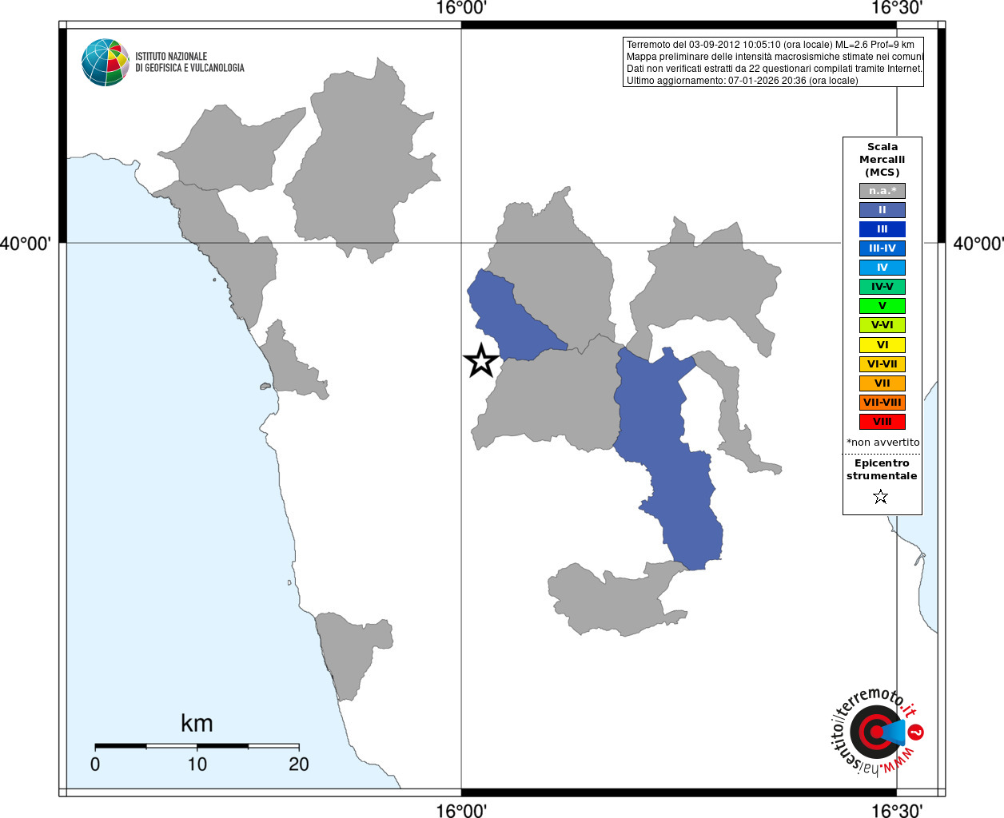Select the II intensity legend swatch

(x=882, y=210)
